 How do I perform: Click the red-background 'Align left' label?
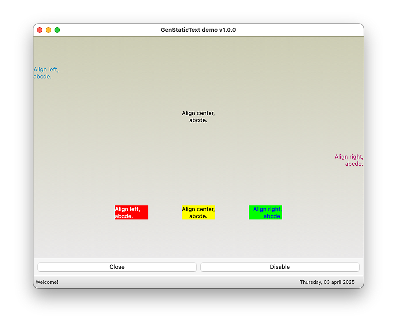[131, 212]
